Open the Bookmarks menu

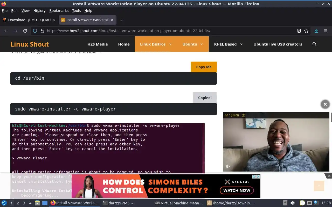pyautogui.click(x=59, y=11)
